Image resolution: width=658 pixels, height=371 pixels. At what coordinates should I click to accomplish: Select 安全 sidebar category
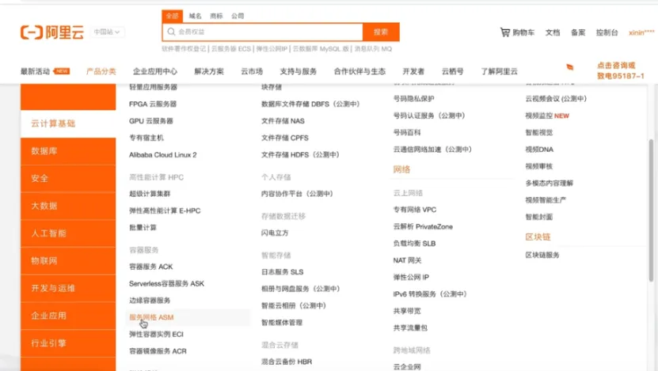[68, 179]
